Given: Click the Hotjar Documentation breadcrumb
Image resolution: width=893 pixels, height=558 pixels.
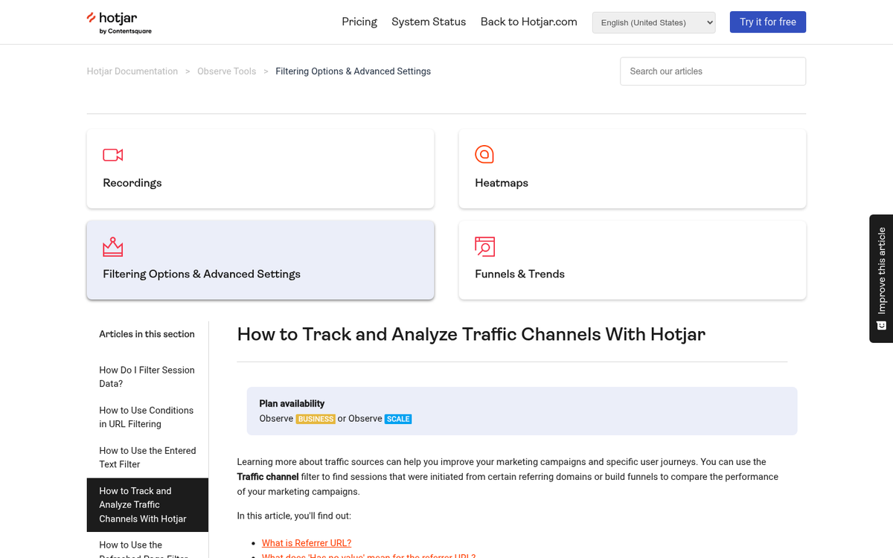Looking at the screenshot, I should (x=132, y=71).
